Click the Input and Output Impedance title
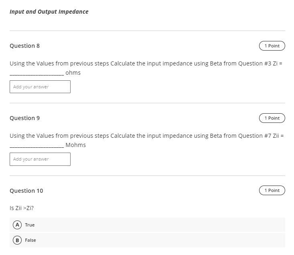The image size is (294, 255). [x=49, y=12]
